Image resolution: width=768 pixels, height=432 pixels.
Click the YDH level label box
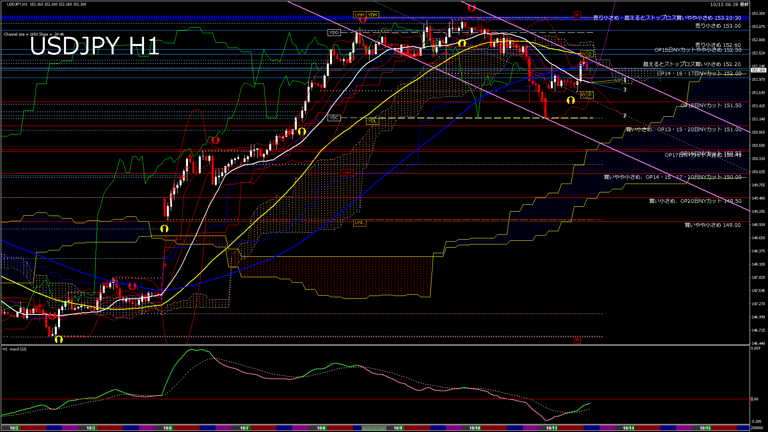(x=372, y=15)
